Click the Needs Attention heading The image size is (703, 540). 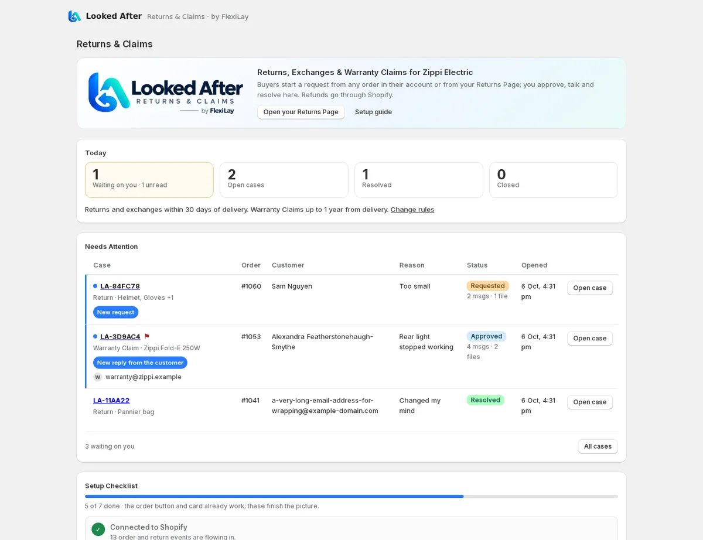point(111,247)
